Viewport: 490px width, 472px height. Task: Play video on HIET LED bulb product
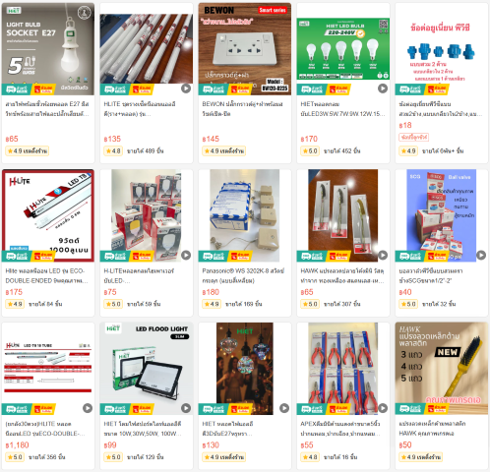(x=383, y=88)
